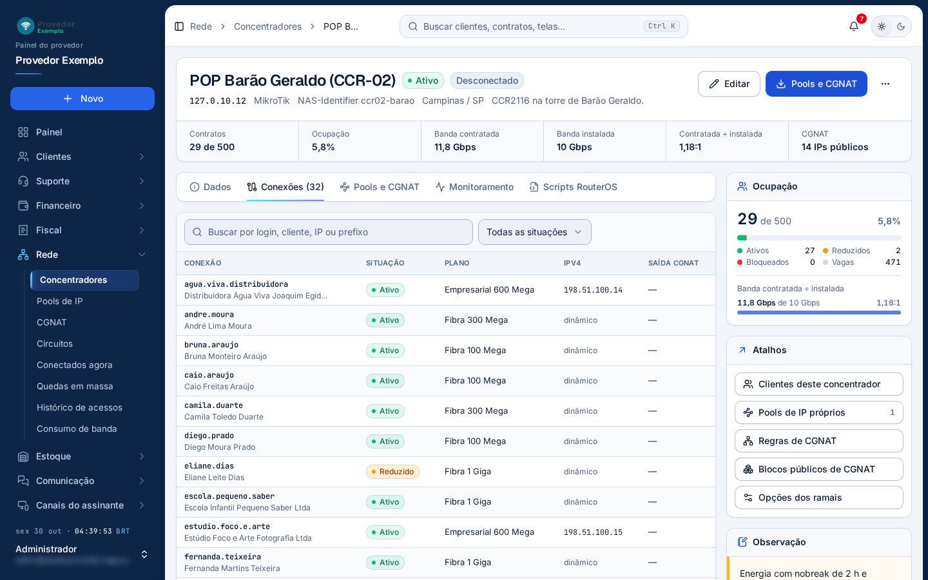This screenshot has height=580, width=928.
Task: Open the CGNAT sidebar item
Action: click(85, 322)
